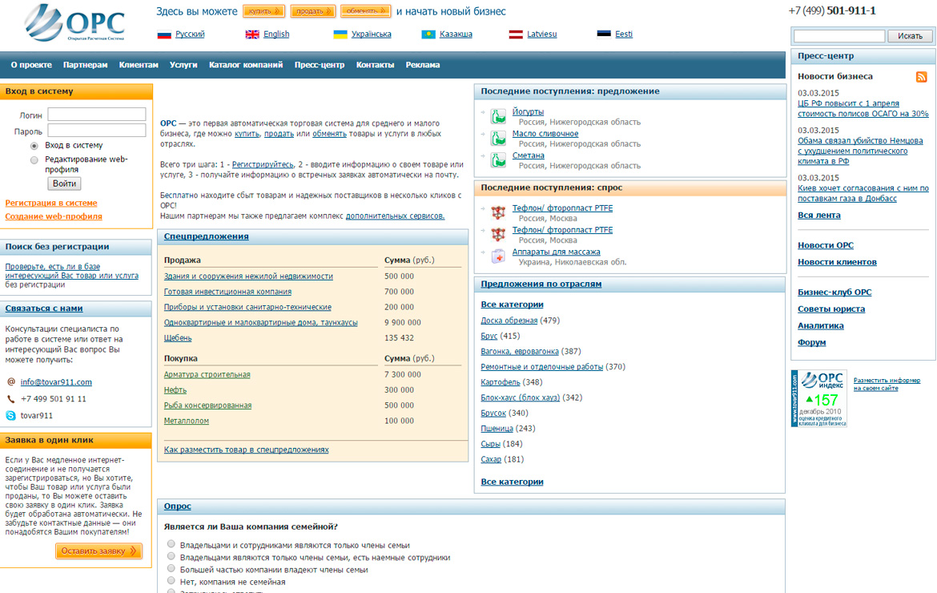Click the ОРС logo in header

pos(74,26)
